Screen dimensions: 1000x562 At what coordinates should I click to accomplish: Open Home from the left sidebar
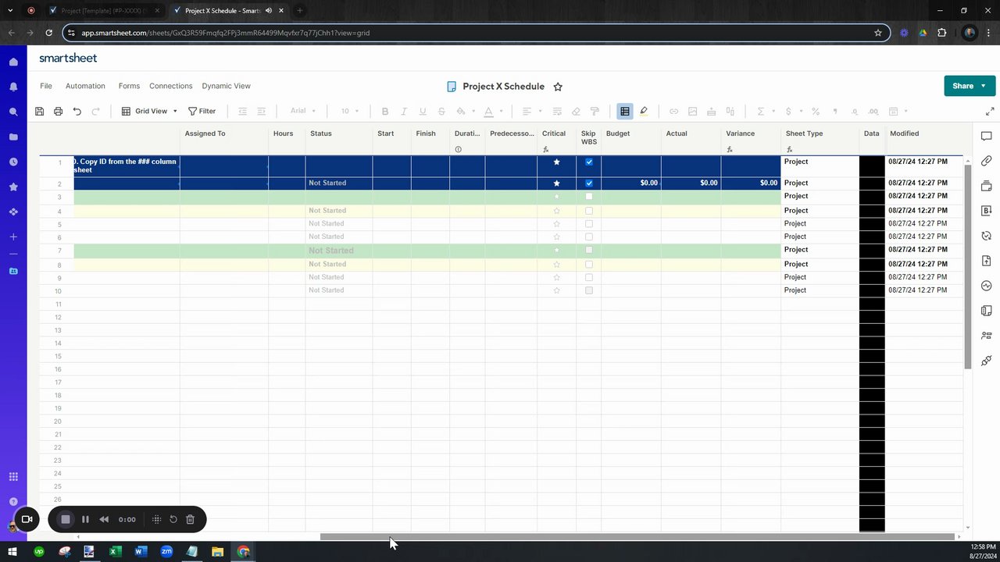[13, 62]
